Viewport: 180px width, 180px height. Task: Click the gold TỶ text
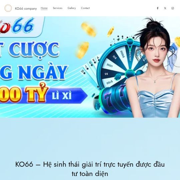click(37, 93)
